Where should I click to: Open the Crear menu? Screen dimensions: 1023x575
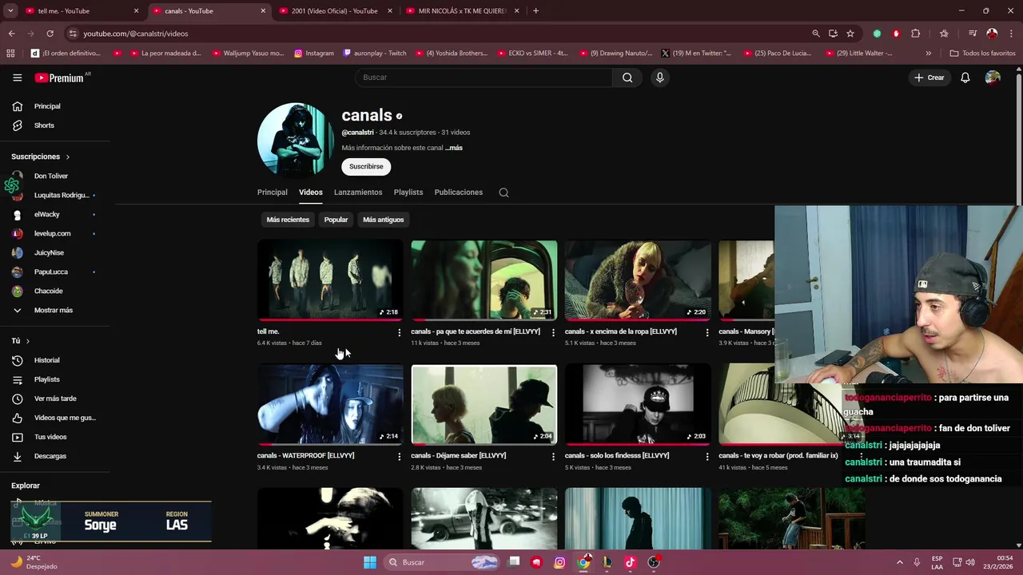(x=929, y=77)
